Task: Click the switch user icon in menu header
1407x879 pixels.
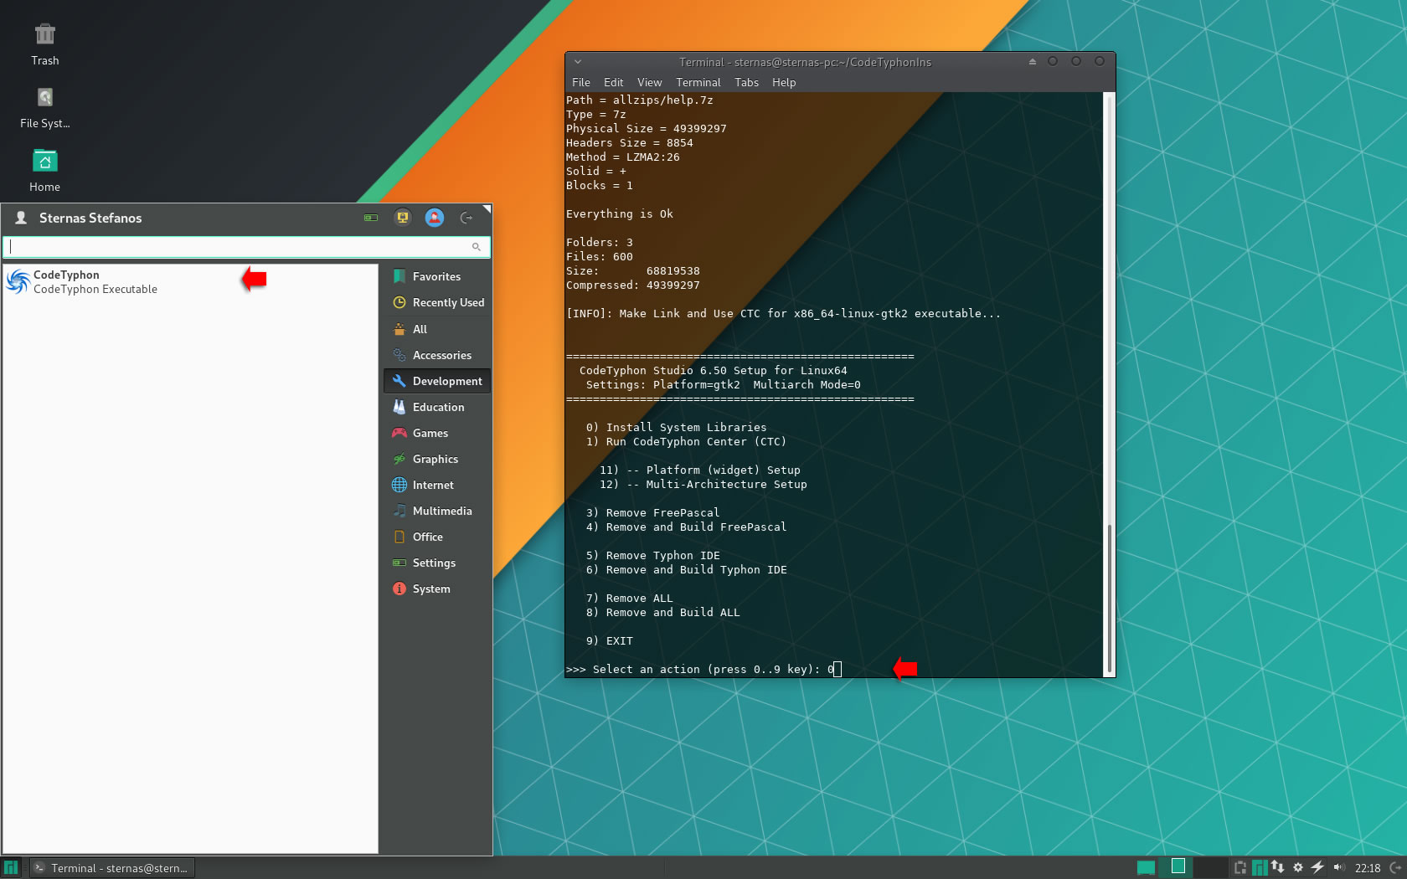Action: coord(435,218)
